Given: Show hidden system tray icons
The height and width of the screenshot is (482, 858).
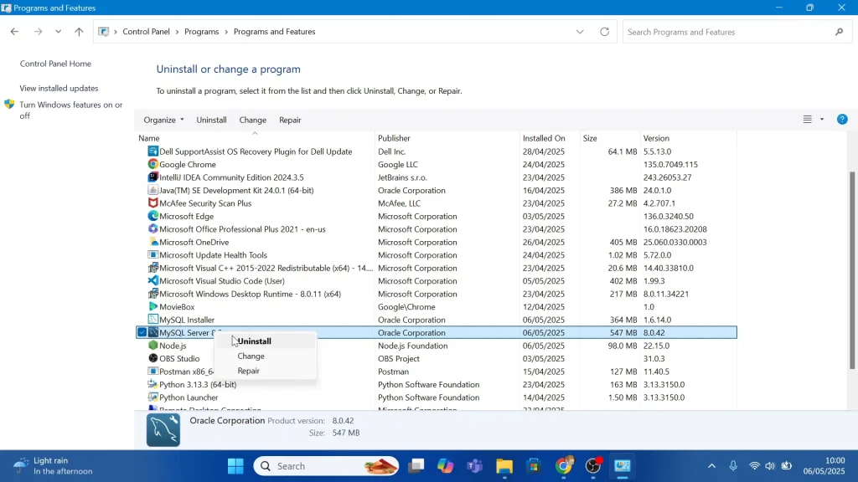Looking at the screenshot, I should point(711,466).
